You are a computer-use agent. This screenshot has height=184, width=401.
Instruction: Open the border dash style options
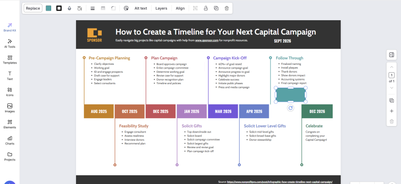click(103, 8)
